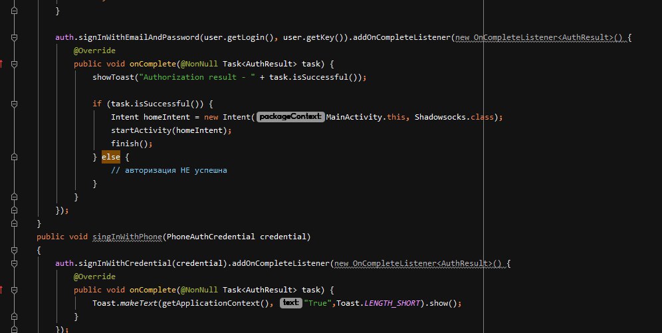Click the text: inlay hint before "True"

(x=291, y=303)
